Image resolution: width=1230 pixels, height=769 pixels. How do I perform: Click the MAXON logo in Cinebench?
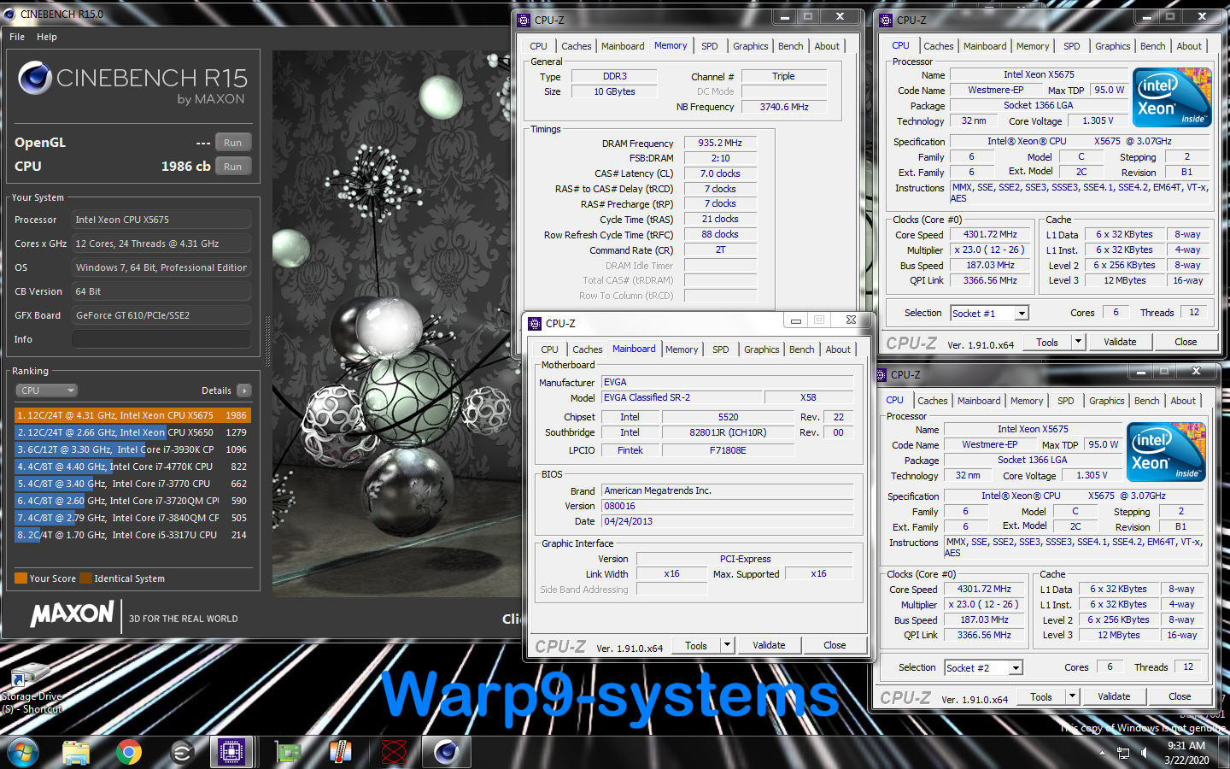click(x=73, y=614)
